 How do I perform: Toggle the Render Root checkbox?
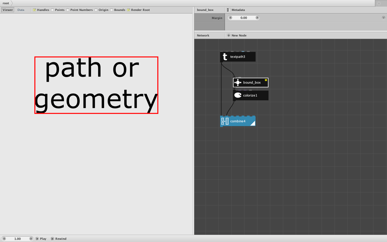click(x=128, y=10)
